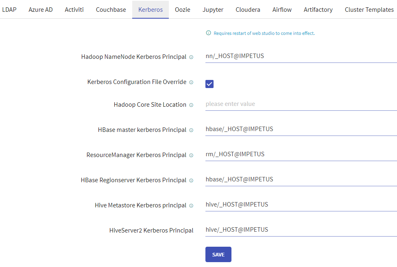This screenshot has width=397, height=267.
Task: Click the info icon beside ResourceManager Kerberos Principal
Action: [x=191, y=155]
